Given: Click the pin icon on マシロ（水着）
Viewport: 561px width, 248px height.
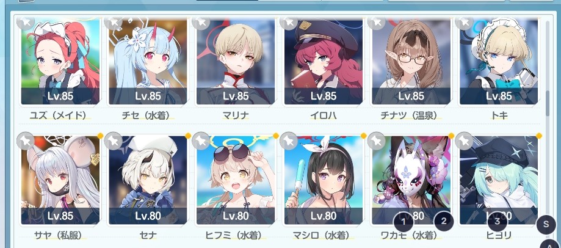Looking at the screenshot, I should coord(288,140).
